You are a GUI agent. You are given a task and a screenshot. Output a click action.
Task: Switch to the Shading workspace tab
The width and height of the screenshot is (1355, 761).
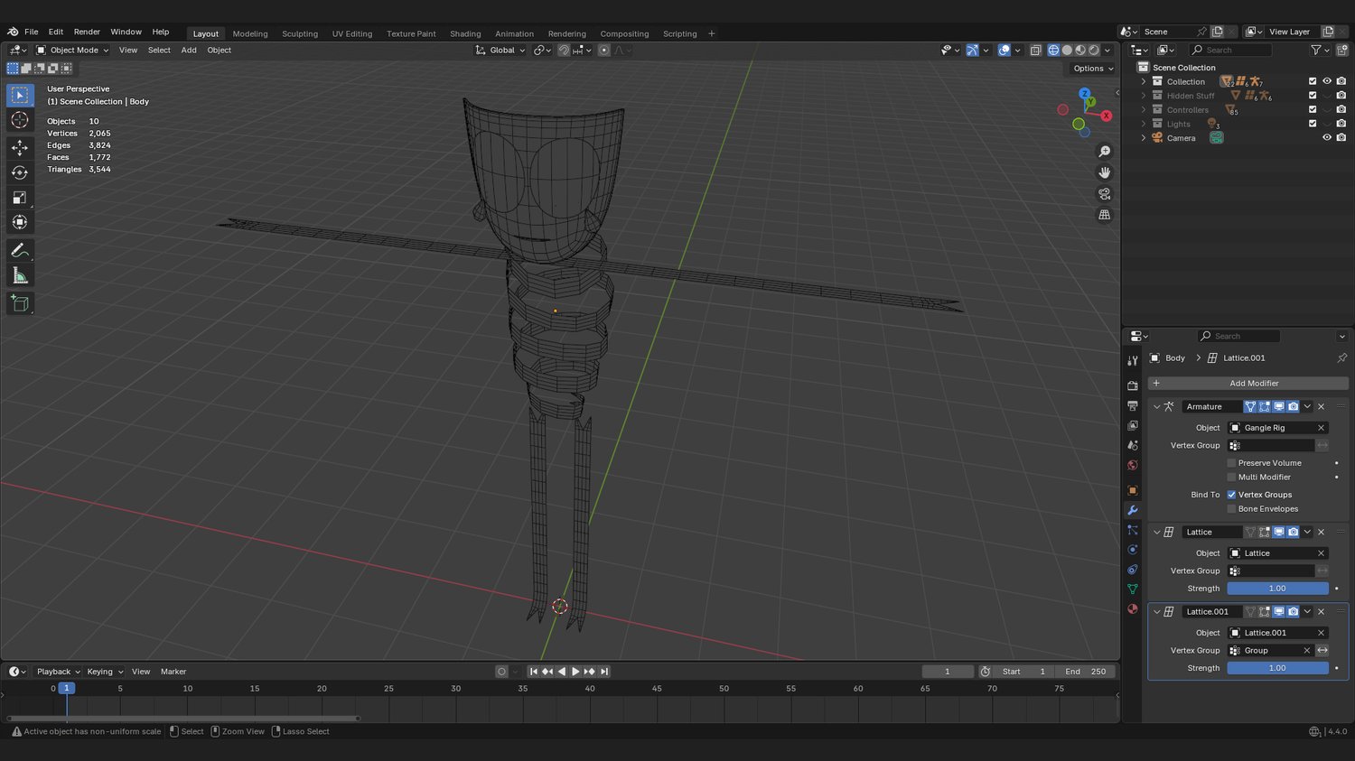(x=465, y=34)
